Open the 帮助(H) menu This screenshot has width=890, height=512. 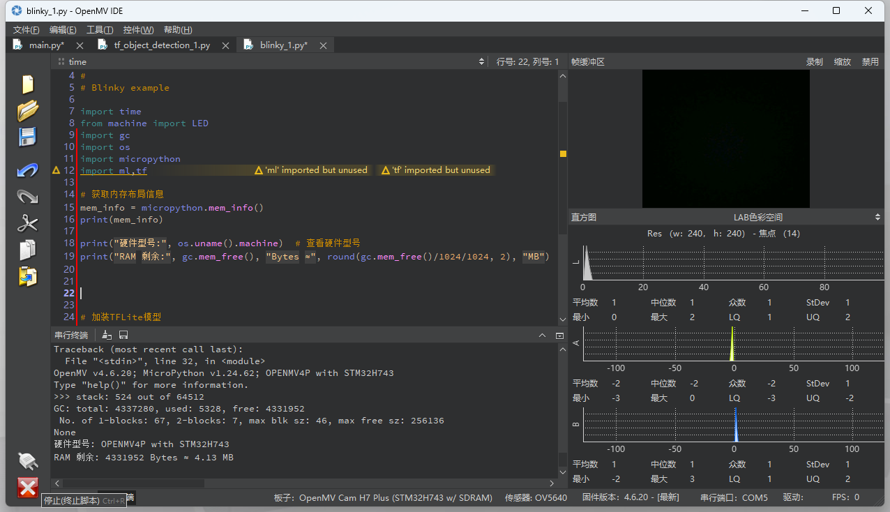178,30
